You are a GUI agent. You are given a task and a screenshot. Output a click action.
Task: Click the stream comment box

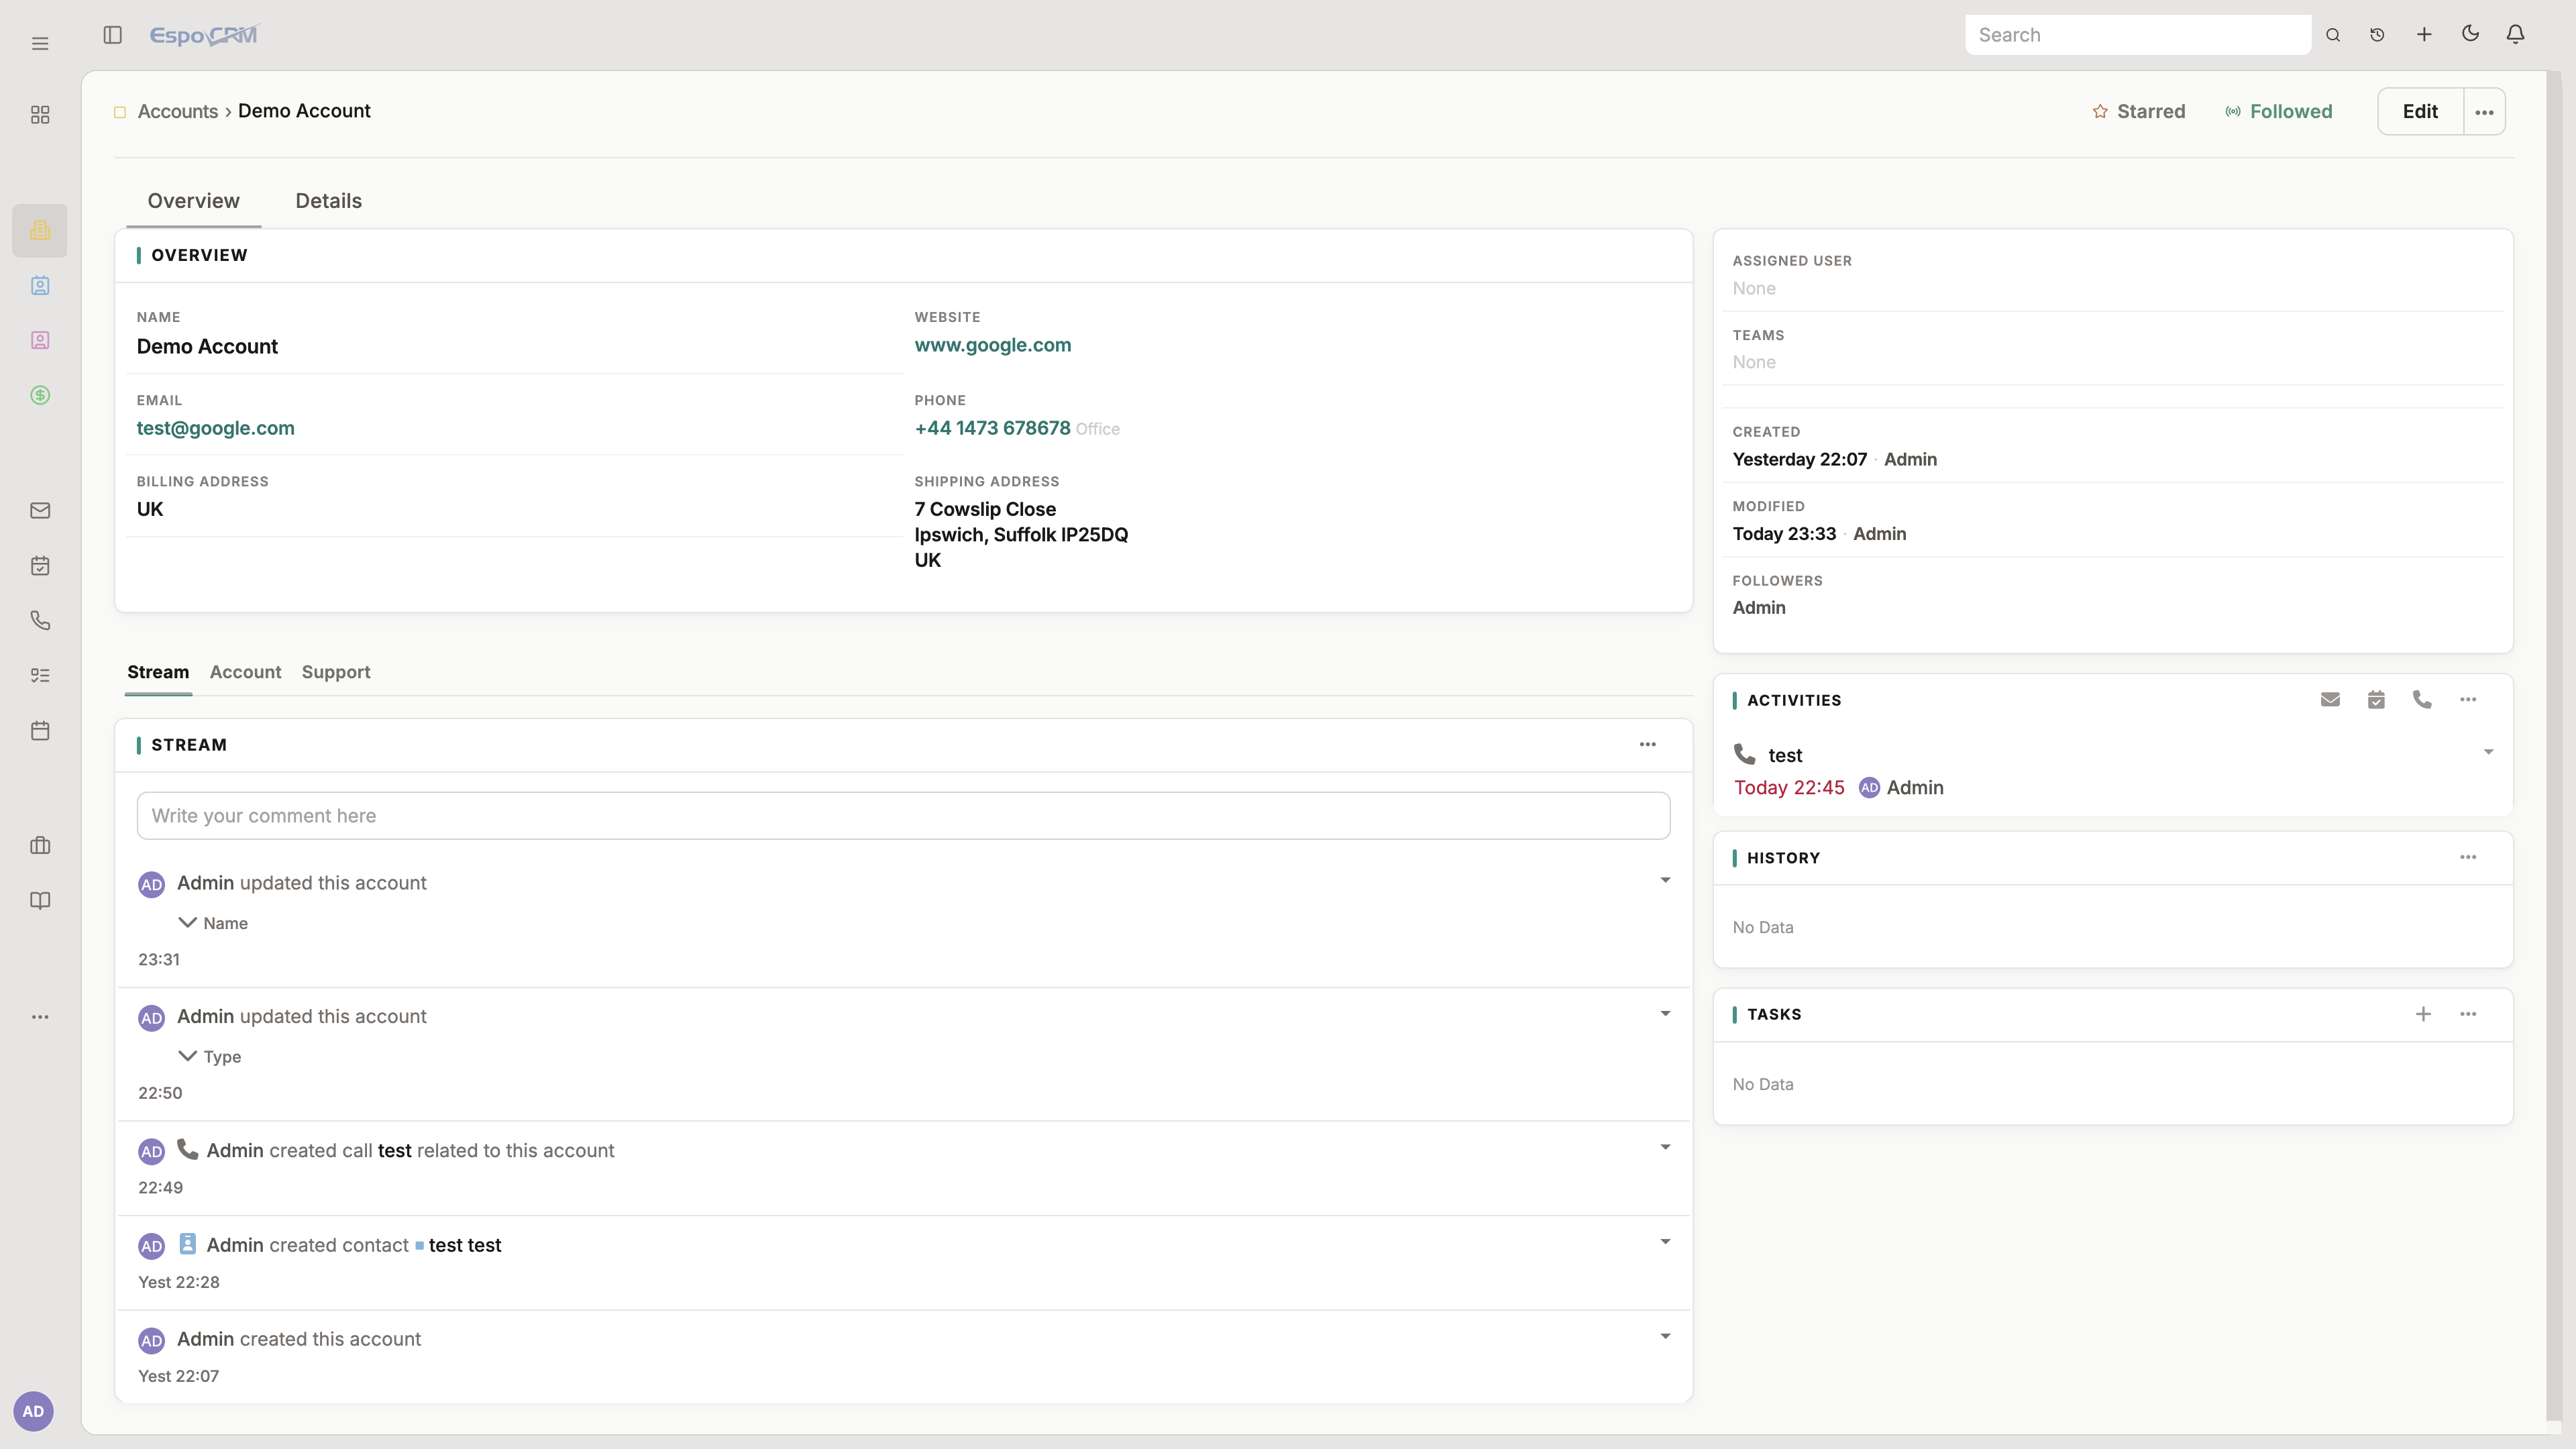(903, 816)
